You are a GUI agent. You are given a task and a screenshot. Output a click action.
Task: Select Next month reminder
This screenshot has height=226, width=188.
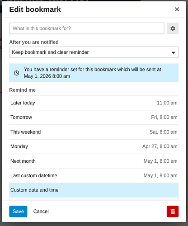tap(94, 161)
